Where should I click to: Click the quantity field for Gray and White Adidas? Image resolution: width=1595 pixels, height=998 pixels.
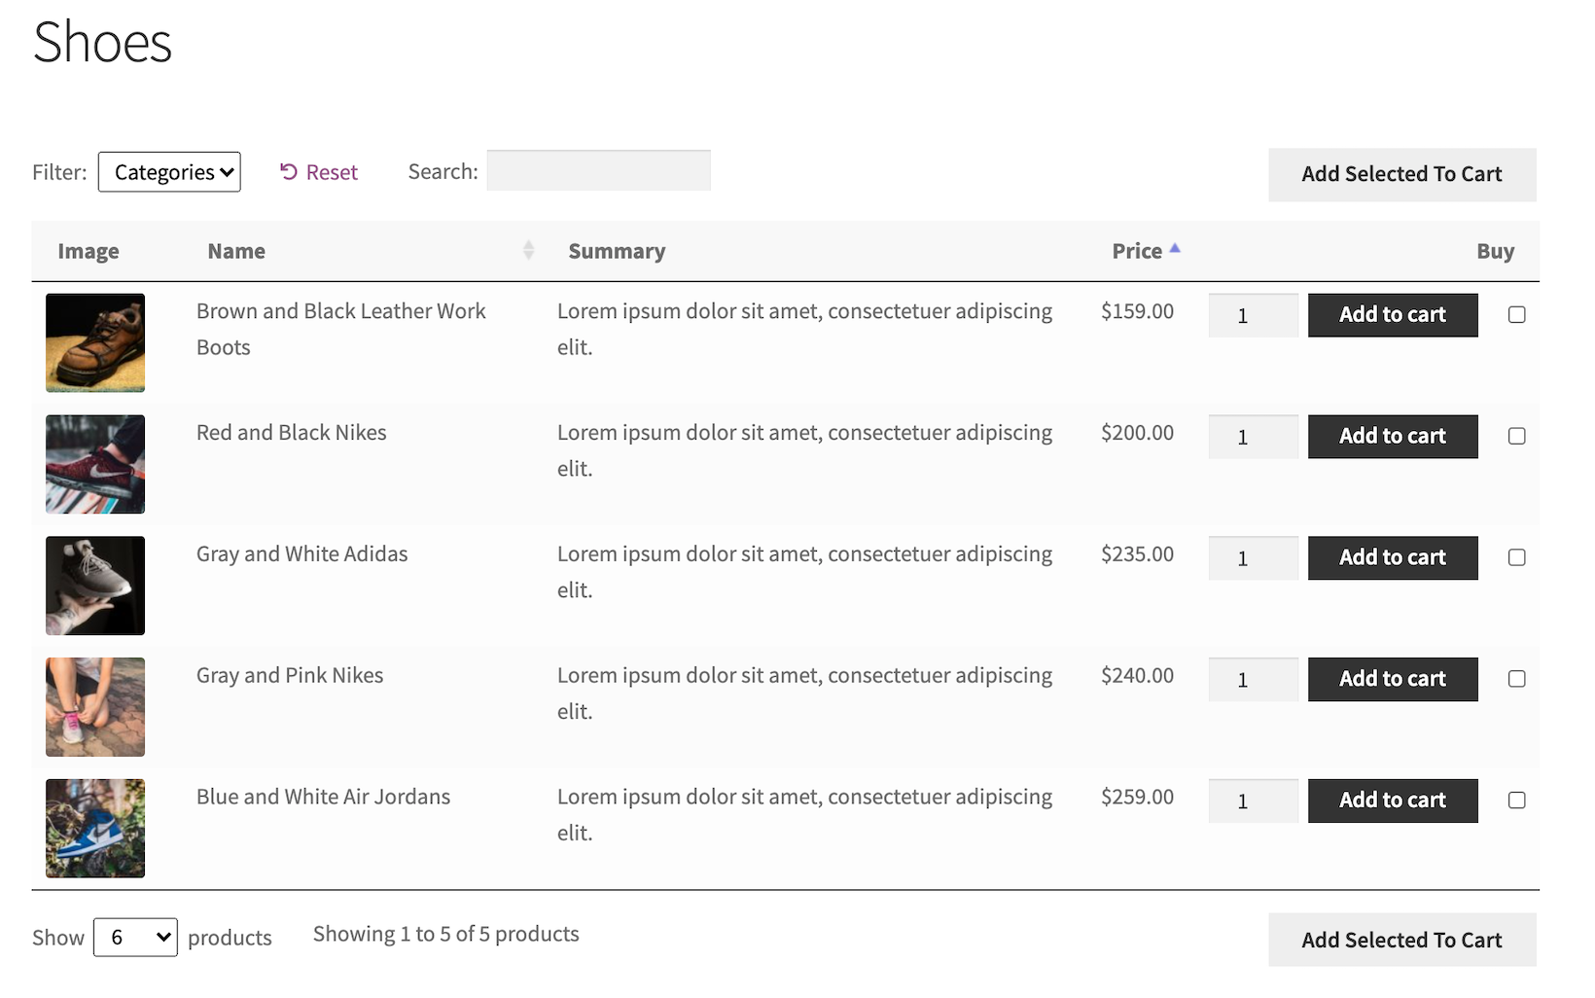click(1253, 557)
